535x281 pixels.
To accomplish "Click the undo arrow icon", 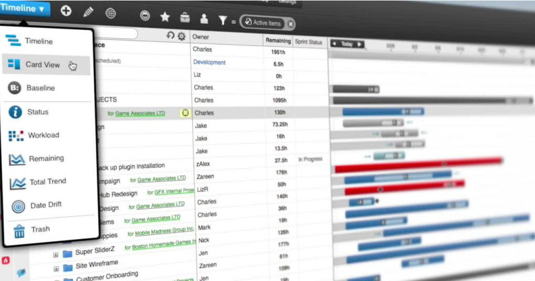I will coord(170,36).
